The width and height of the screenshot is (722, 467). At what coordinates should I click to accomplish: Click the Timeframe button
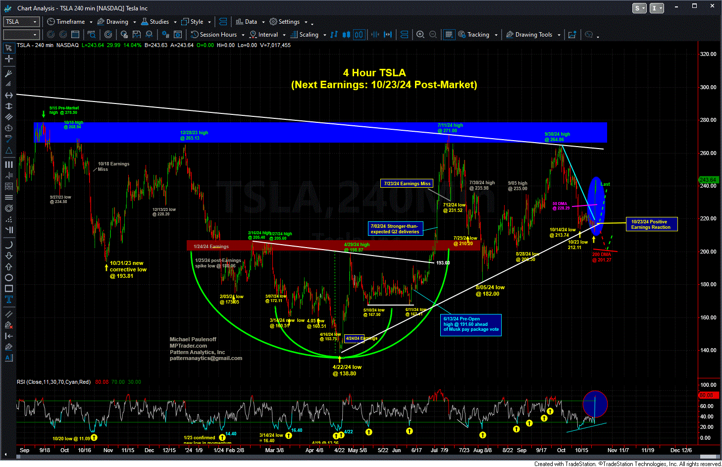click(66, 22)
